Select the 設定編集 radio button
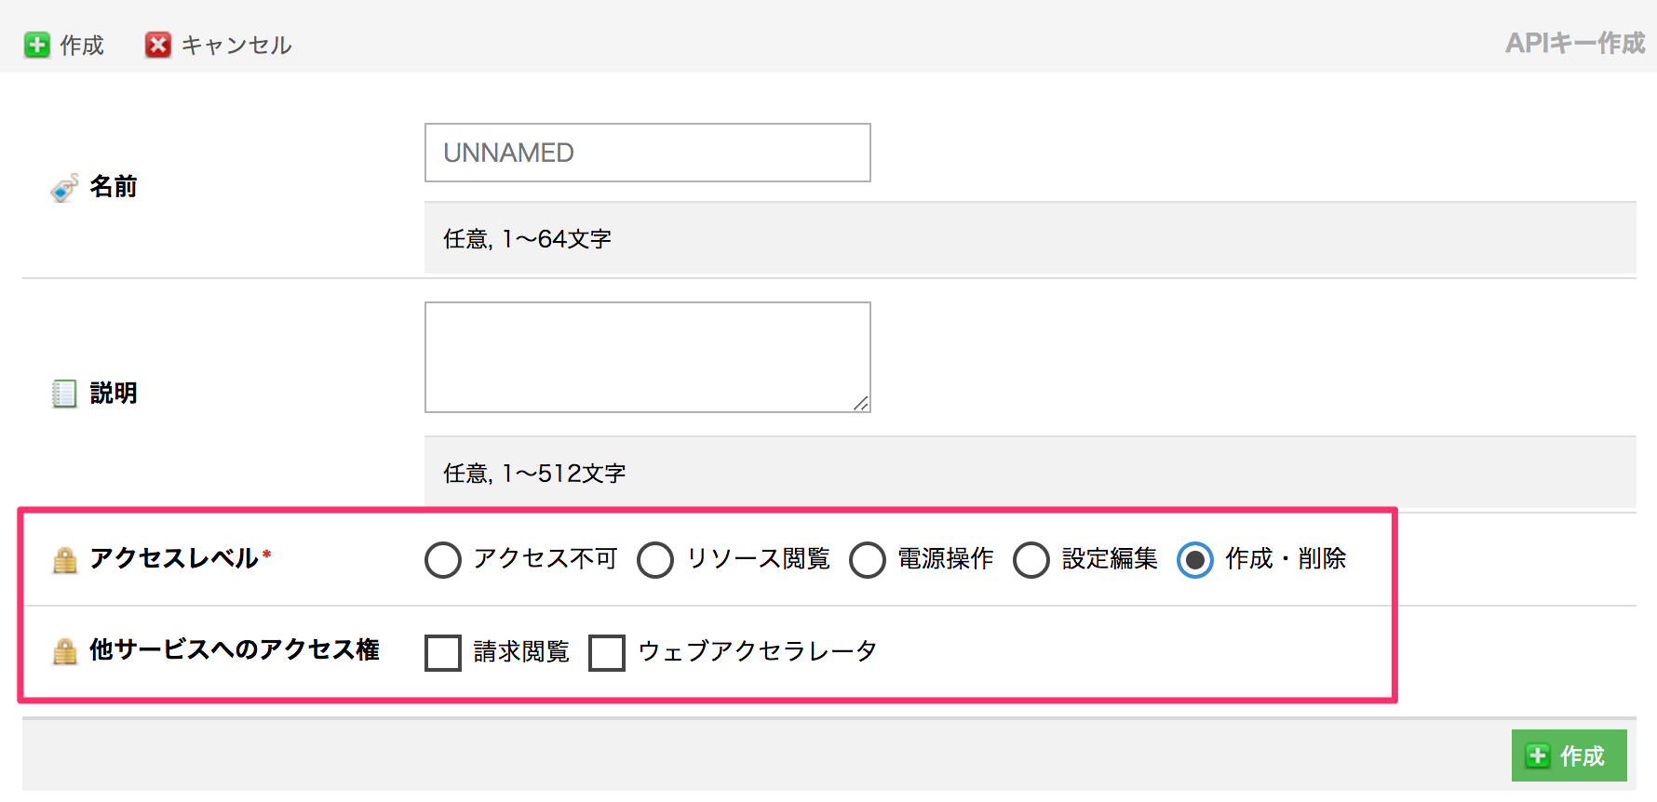 pyautogui.click(x=1031, y=559)
